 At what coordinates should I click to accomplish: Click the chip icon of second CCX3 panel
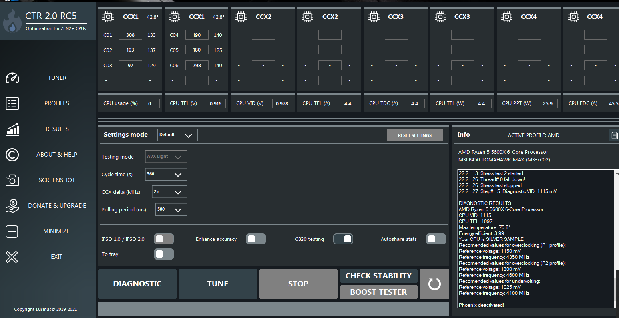pos(440,17)
